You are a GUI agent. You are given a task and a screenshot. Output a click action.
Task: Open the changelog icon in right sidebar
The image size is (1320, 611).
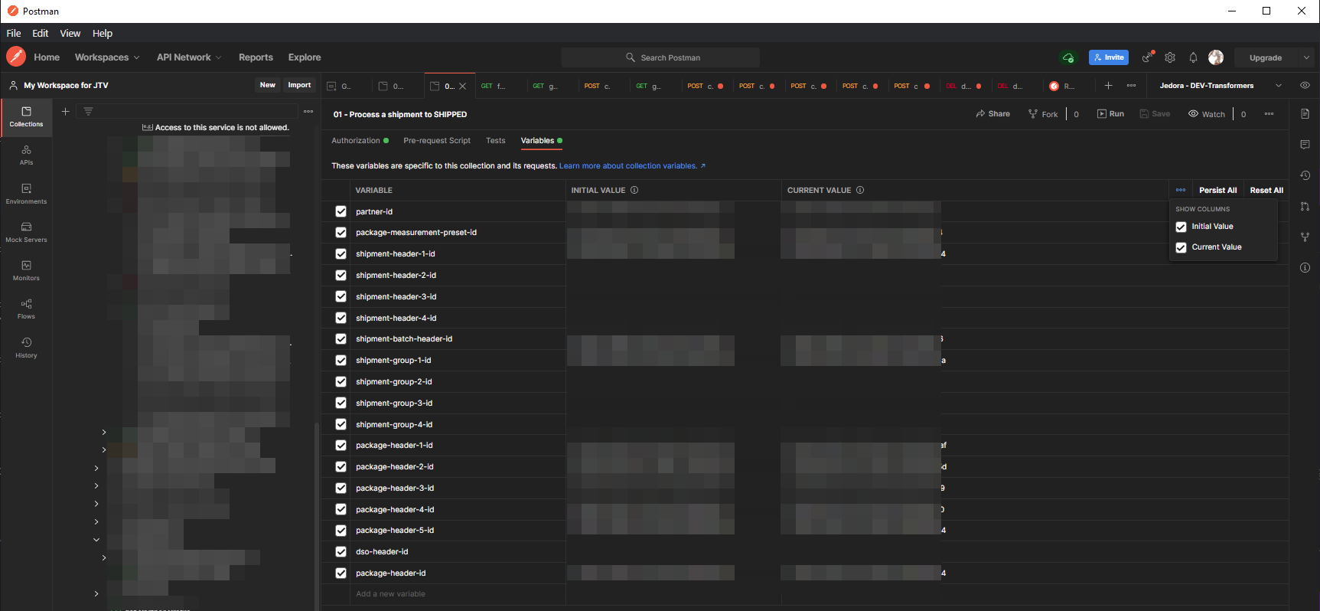[x=1305, y=175]
